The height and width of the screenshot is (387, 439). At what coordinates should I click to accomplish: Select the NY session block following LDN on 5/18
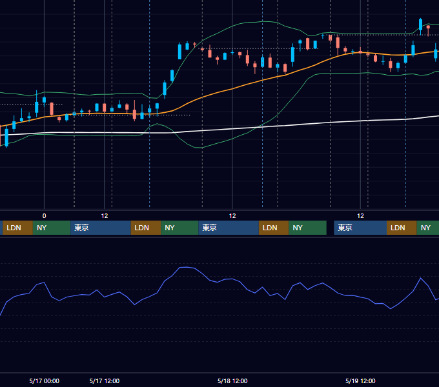pos(308,228)
